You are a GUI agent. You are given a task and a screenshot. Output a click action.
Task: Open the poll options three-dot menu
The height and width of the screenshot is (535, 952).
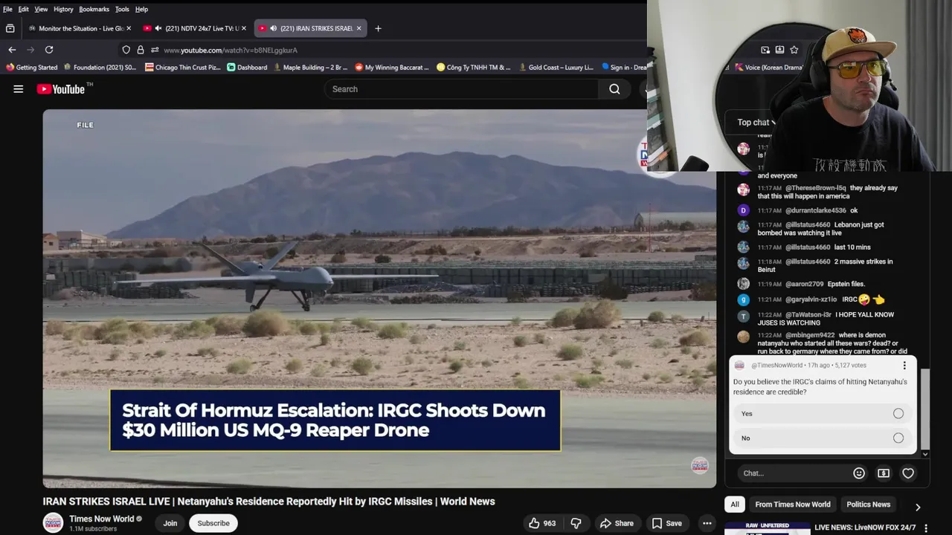coord(904,366)
